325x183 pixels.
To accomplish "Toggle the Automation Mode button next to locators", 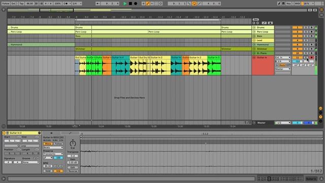I will pyautogui.click(x=264, y=23).
